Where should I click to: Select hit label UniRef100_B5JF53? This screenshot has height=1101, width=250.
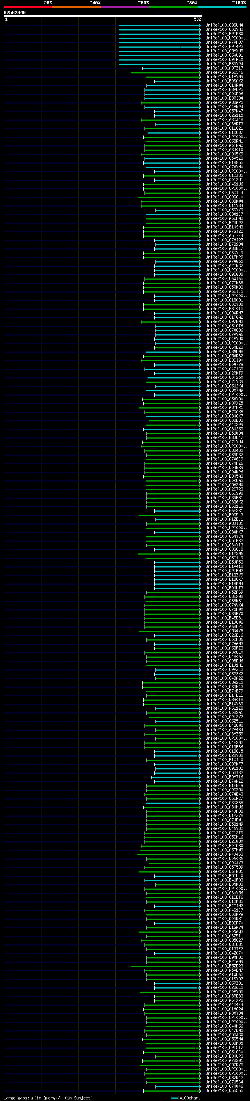coord(224,562)
